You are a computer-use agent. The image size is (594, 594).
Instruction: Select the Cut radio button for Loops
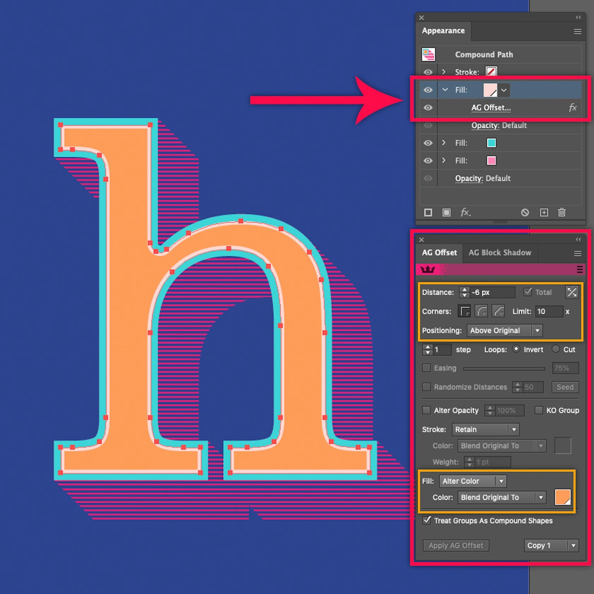(556, 349)
